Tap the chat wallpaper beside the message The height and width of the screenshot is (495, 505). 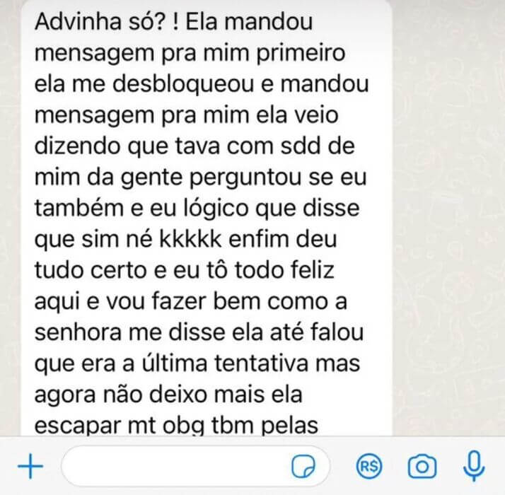448,218
